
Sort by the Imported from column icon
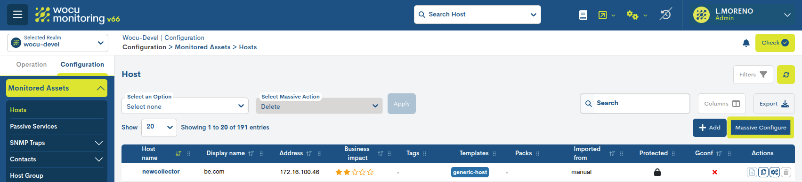[612, 153]
